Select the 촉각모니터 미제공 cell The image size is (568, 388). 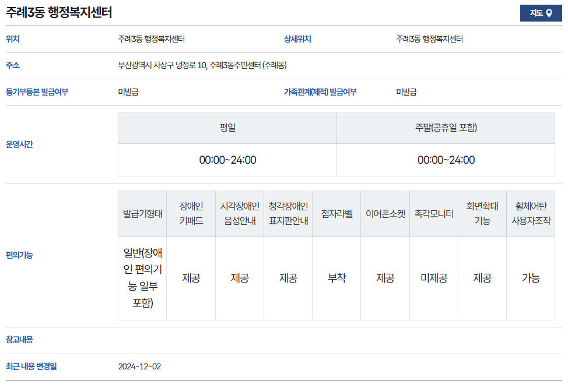[x=433, y=277]
